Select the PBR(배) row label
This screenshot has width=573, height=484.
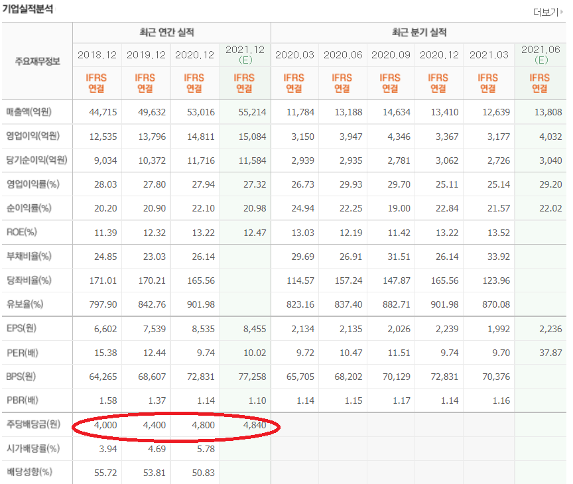point(23,400)
